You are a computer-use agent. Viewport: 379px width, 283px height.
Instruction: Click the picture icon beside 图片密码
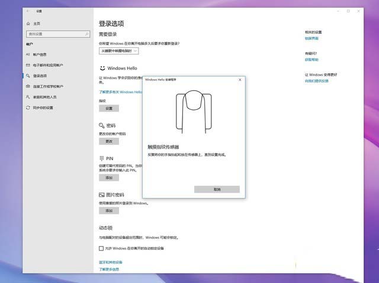pyautogui.click(x=101, y=195)
